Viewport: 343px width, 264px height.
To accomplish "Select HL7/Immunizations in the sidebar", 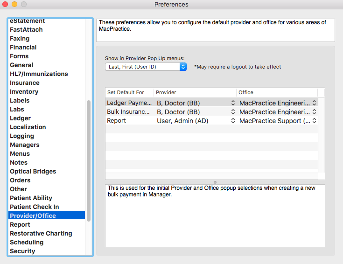I will click(x=39, y=74).
